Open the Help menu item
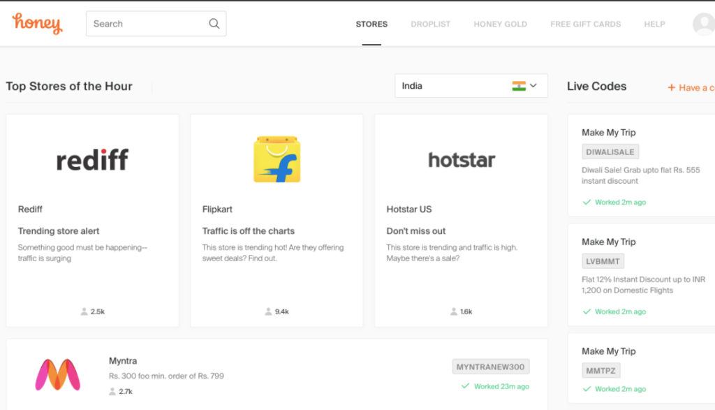 tap(654, 24)
